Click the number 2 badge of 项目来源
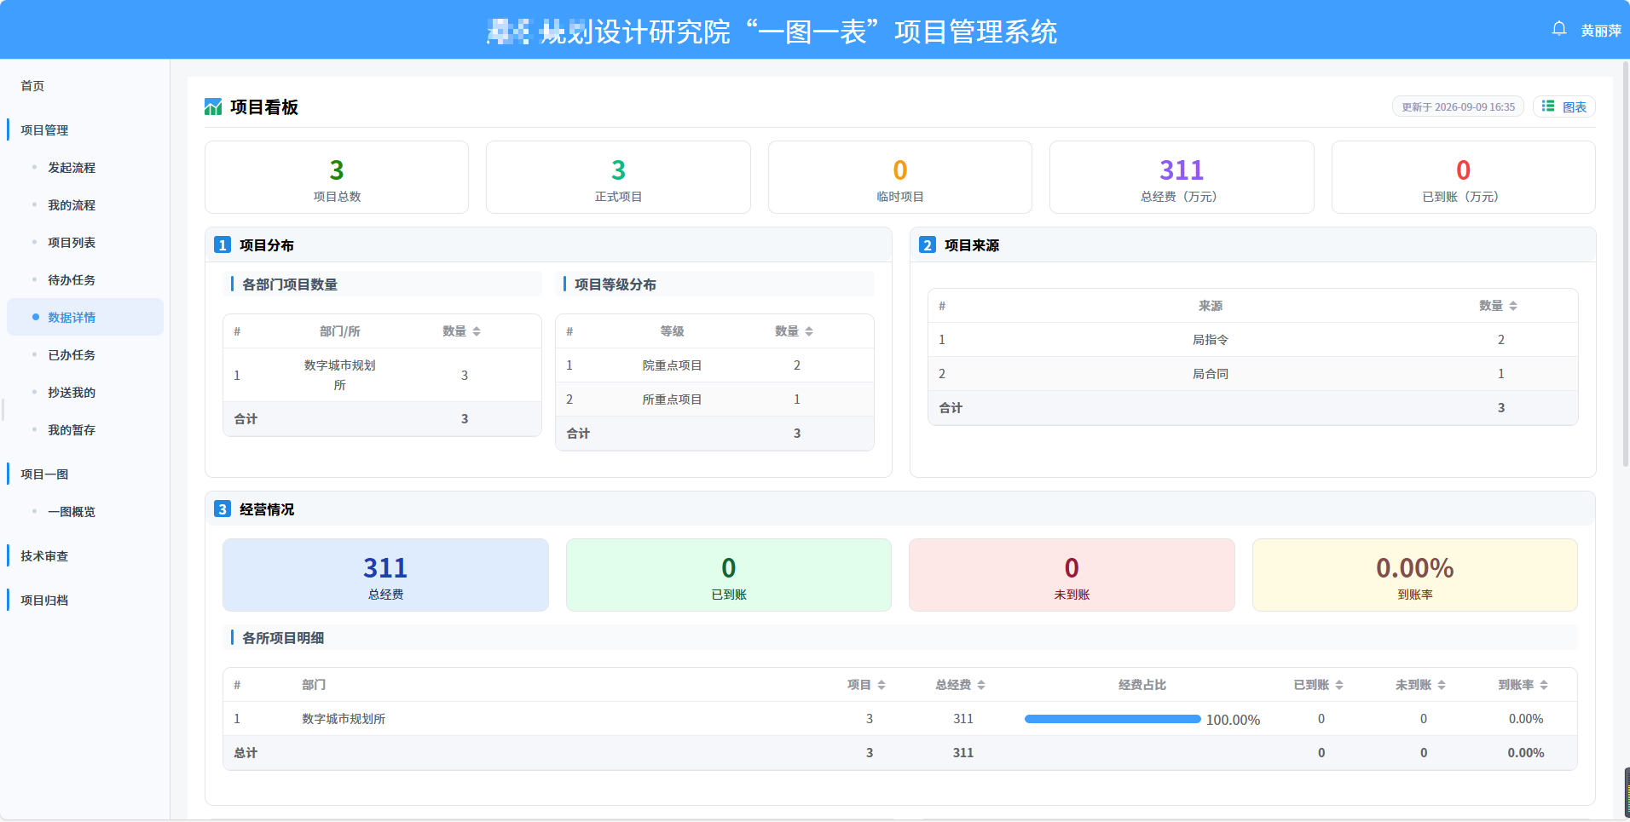 pyautogui.click(x=928, y=245)
